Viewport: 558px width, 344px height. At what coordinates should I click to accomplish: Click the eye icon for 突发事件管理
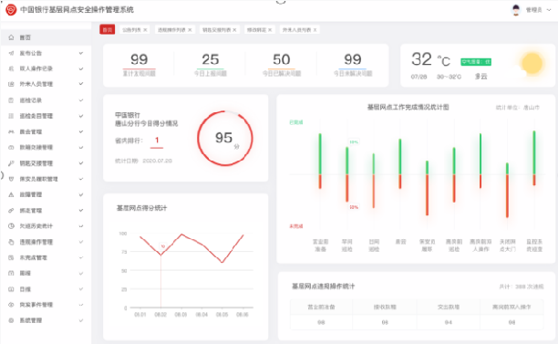pos(11,305)
